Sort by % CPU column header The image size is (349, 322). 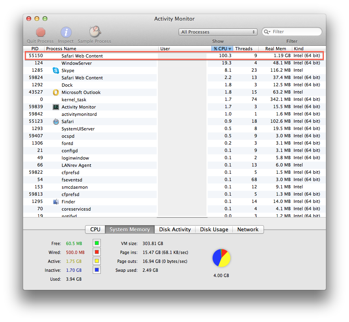pos(222,49)
